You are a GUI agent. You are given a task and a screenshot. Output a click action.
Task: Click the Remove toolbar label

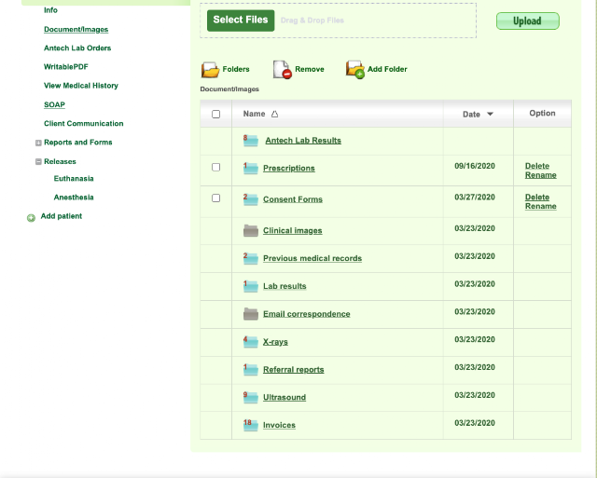(x=310, y=69)
